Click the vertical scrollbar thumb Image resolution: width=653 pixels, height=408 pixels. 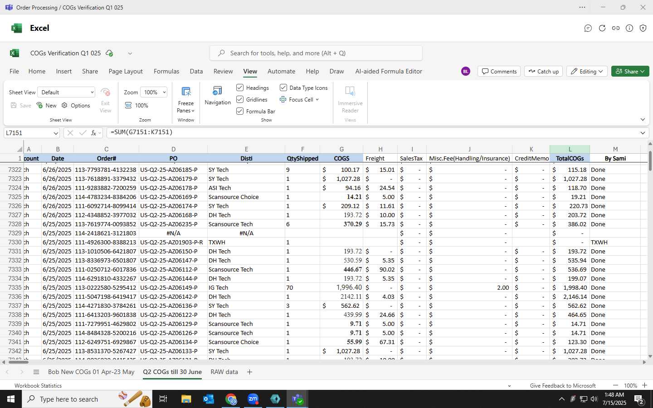[650, 160]
